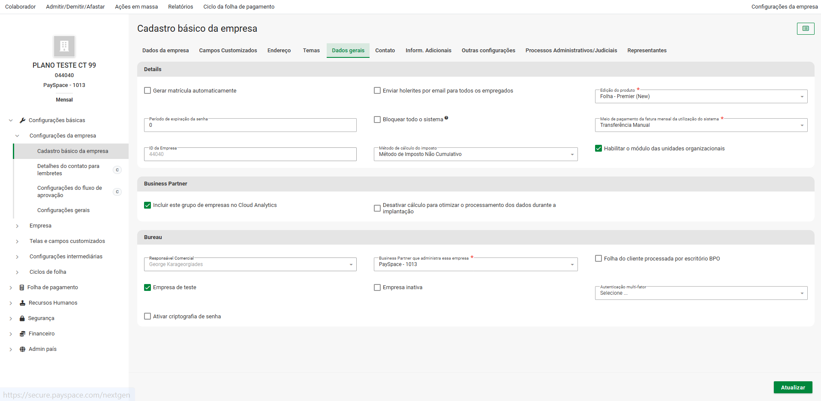Open the Relatórios top menu
The image size is (821, 401).
pos(180,7)
